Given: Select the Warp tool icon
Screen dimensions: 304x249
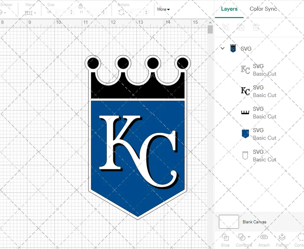Looking at the screenshot, I should tap(28, 12).
